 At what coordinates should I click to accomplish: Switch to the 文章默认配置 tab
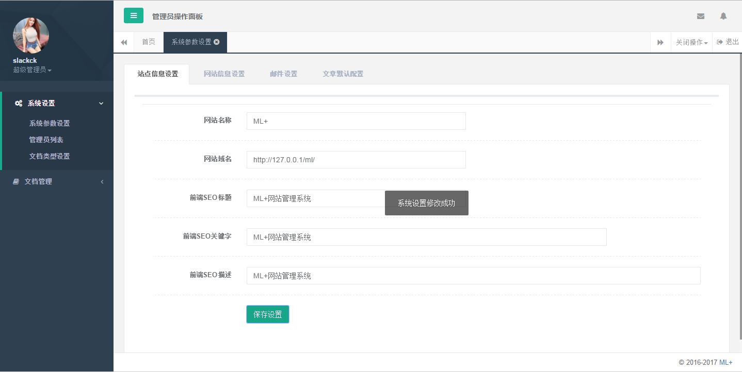point(343,74)
